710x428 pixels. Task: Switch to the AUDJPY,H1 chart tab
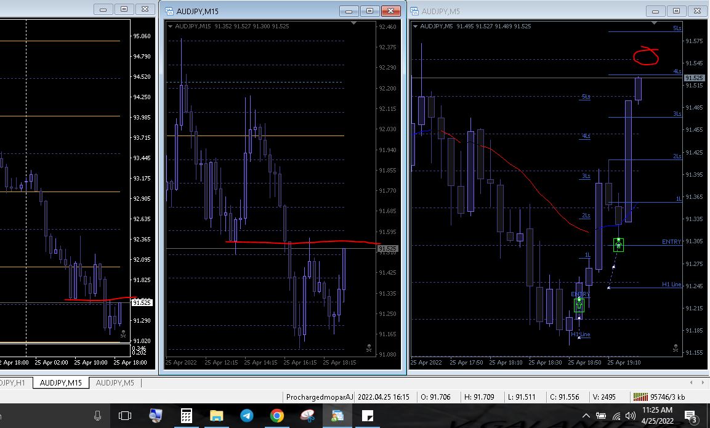tap(12, 382)
